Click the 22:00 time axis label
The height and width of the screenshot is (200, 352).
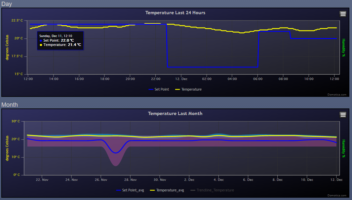tap(156, 79)
